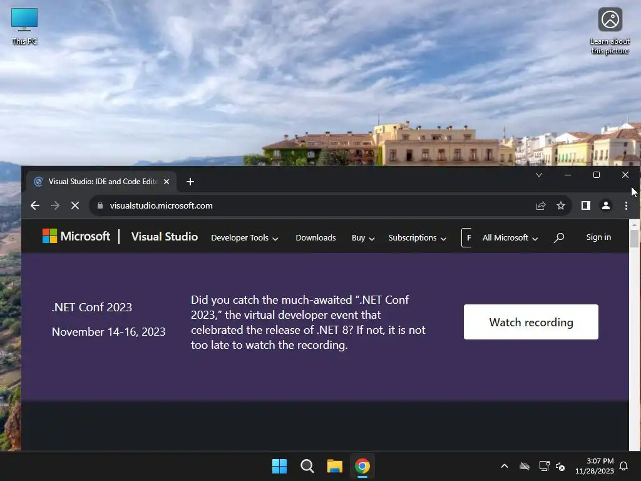Go back with the browser back arrow
This screenshot has height=481, width=641.
35,205
